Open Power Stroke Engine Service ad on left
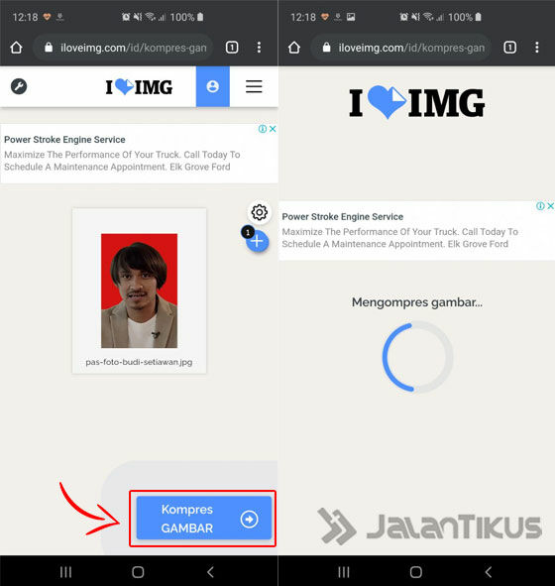 point(139,154)
